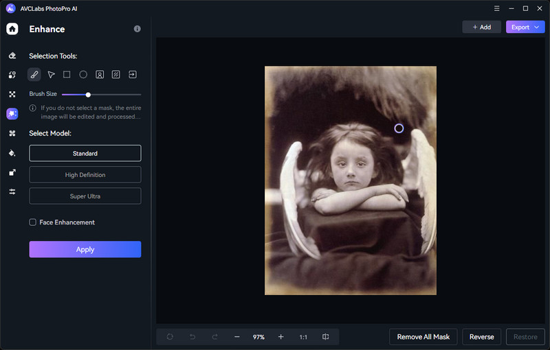Add a new image with the Add button
The height and width of the screenshot is (350, 550).
click(482, 27)
